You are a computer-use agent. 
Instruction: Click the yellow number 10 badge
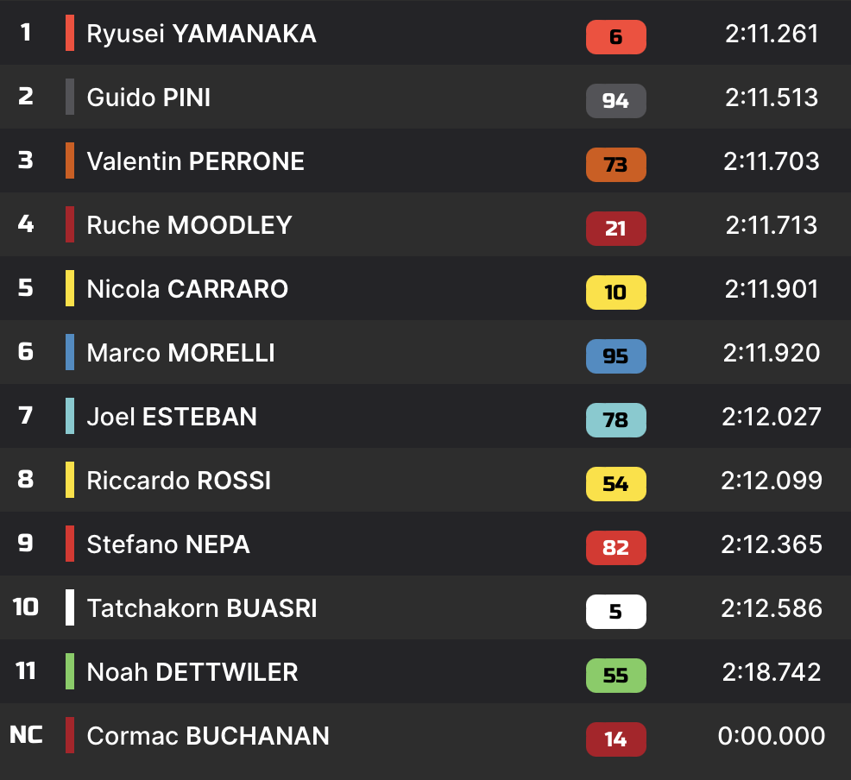click(x=615, y=292)
